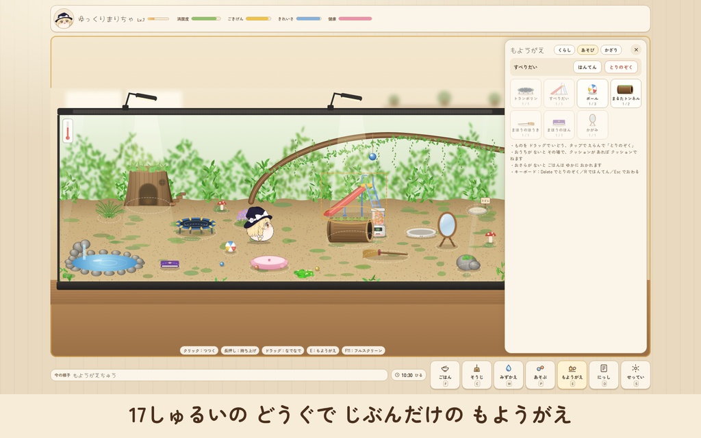Remove the item with とりのぞく
The image size is (701, 438).
[621, 67]
